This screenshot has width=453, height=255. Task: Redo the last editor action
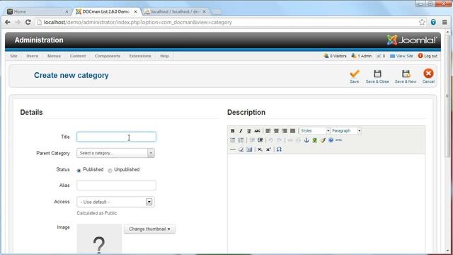pyautogui.click(x=279, y=140)
